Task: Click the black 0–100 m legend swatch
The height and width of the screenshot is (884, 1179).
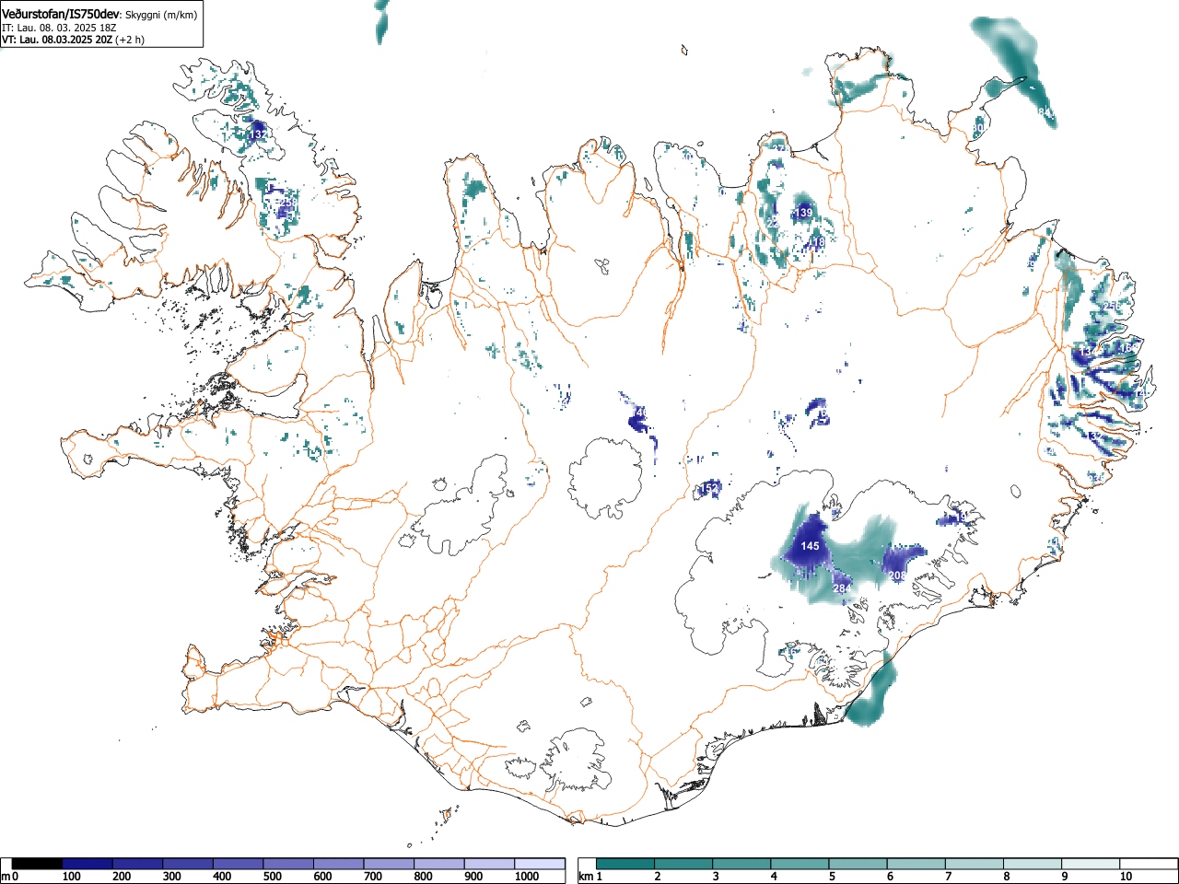Action: [38, 864]
